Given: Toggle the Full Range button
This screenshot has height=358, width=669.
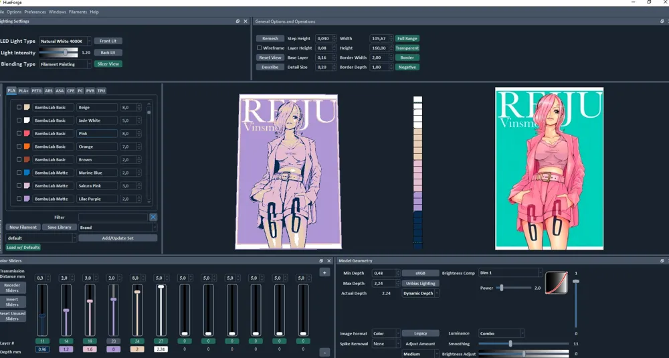Looking at the screenshot, I should click(x=407, y=38).
